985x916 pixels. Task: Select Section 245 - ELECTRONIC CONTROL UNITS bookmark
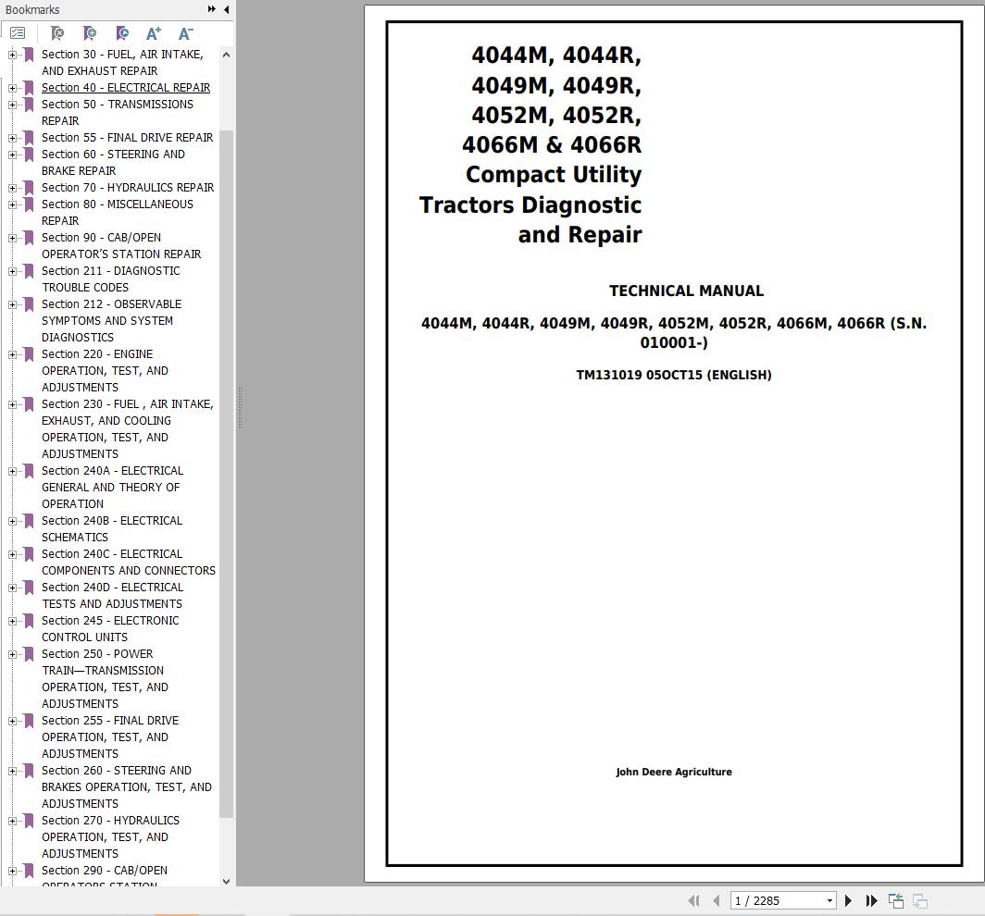tap(110, 628)
